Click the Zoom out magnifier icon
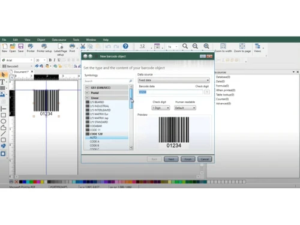Viewport: 300px width, 225px height. coord(195,46)
